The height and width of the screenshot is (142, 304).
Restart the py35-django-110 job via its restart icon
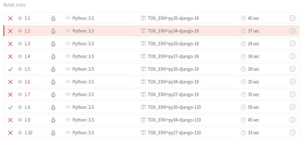[292, 107]
